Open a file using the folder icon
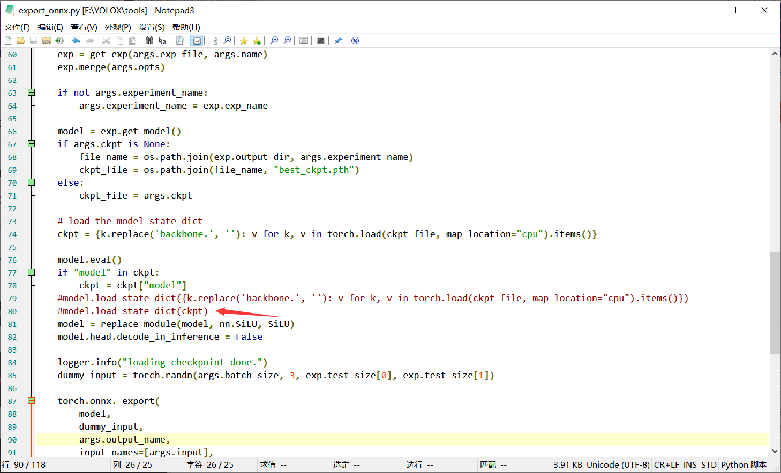 click(x=20, y=40)
